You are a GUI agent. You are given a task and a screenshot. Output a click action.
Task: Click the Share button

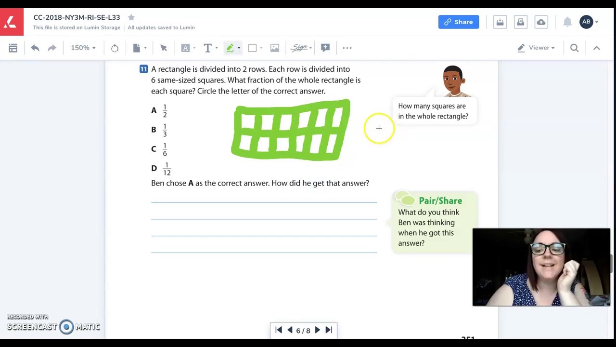tap(459, 22)
